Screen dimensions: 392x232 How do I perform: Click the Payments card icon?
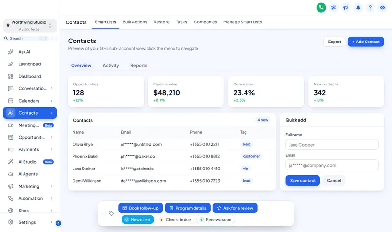10,149
